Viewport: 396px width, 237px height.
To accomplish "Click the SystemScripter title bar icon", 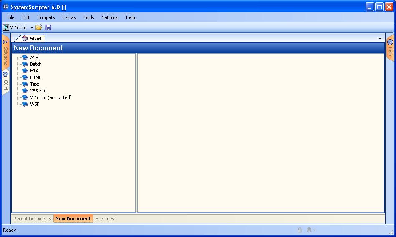I will coord(5,7).
